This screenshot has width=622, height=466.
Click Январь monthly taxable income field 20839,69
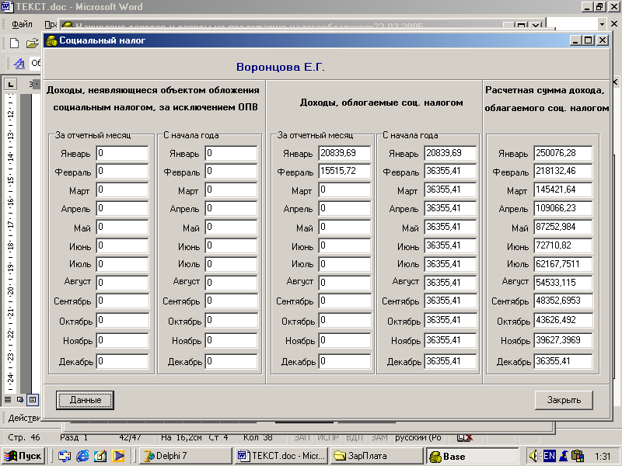tap(344, 153)
